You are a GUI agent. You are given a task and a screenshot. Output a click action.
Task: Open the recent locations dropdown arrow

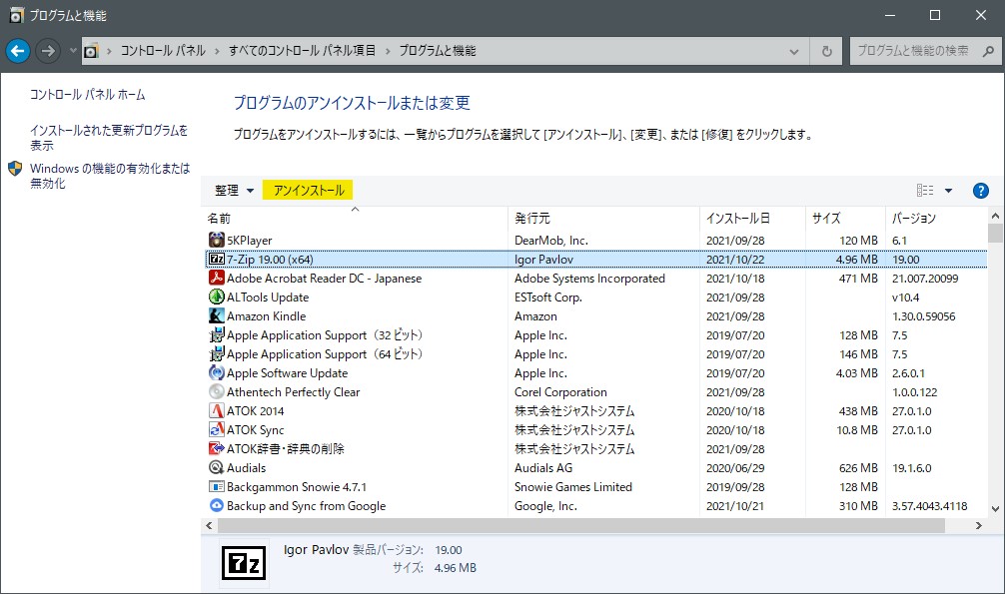point(73,51)
